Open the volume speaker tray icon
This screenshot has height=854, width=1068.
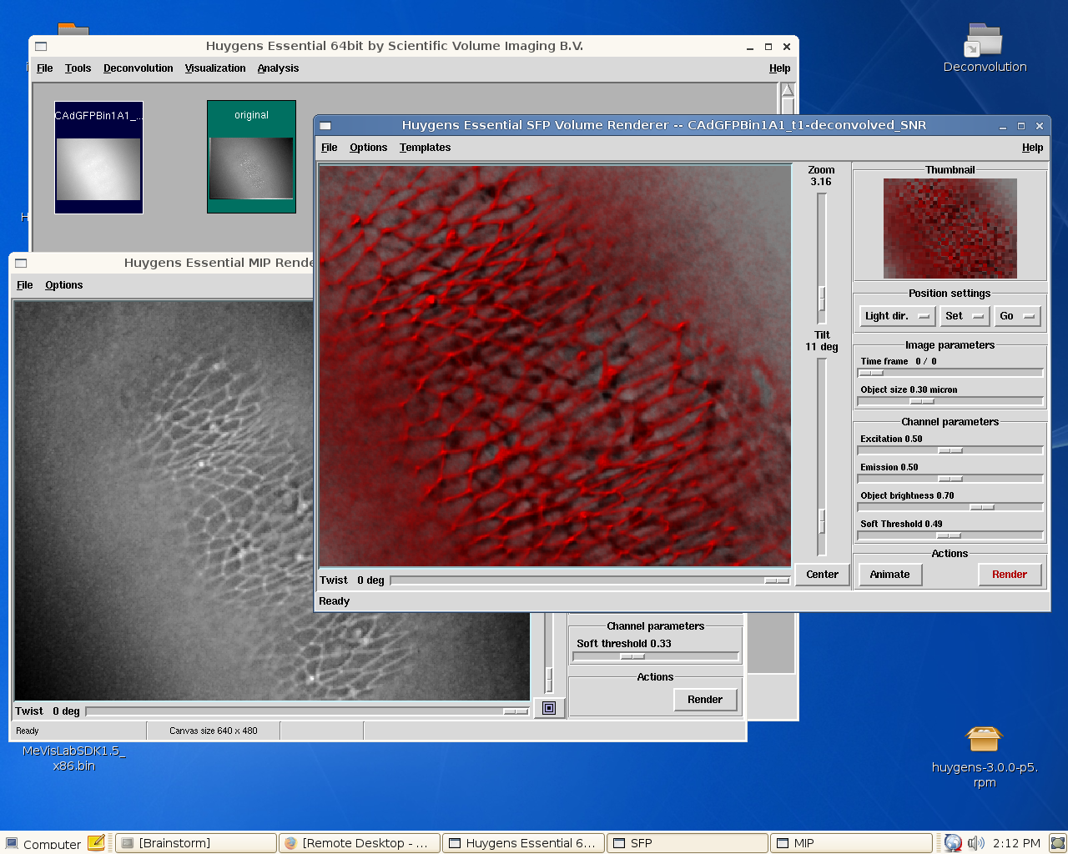[x=975, y=843]
